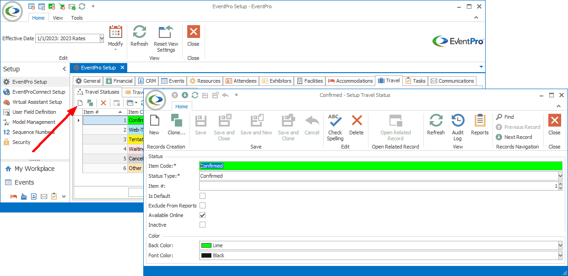The height and width of the screenshot is (276, 568).
Task: Click New in the Setup Travel Status ribbon
Action: (154, 125)
